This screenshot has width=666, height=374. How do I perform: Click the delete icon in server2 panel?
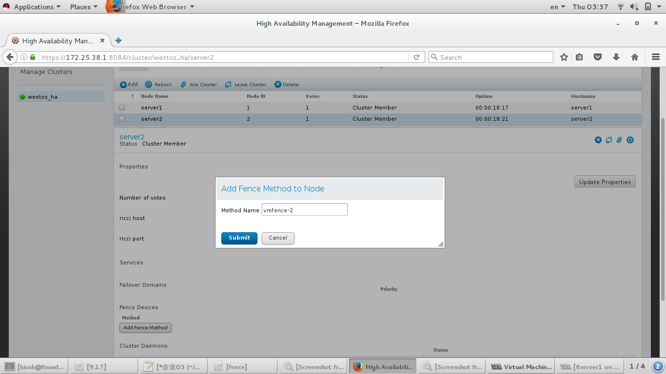tap(598, 140)
